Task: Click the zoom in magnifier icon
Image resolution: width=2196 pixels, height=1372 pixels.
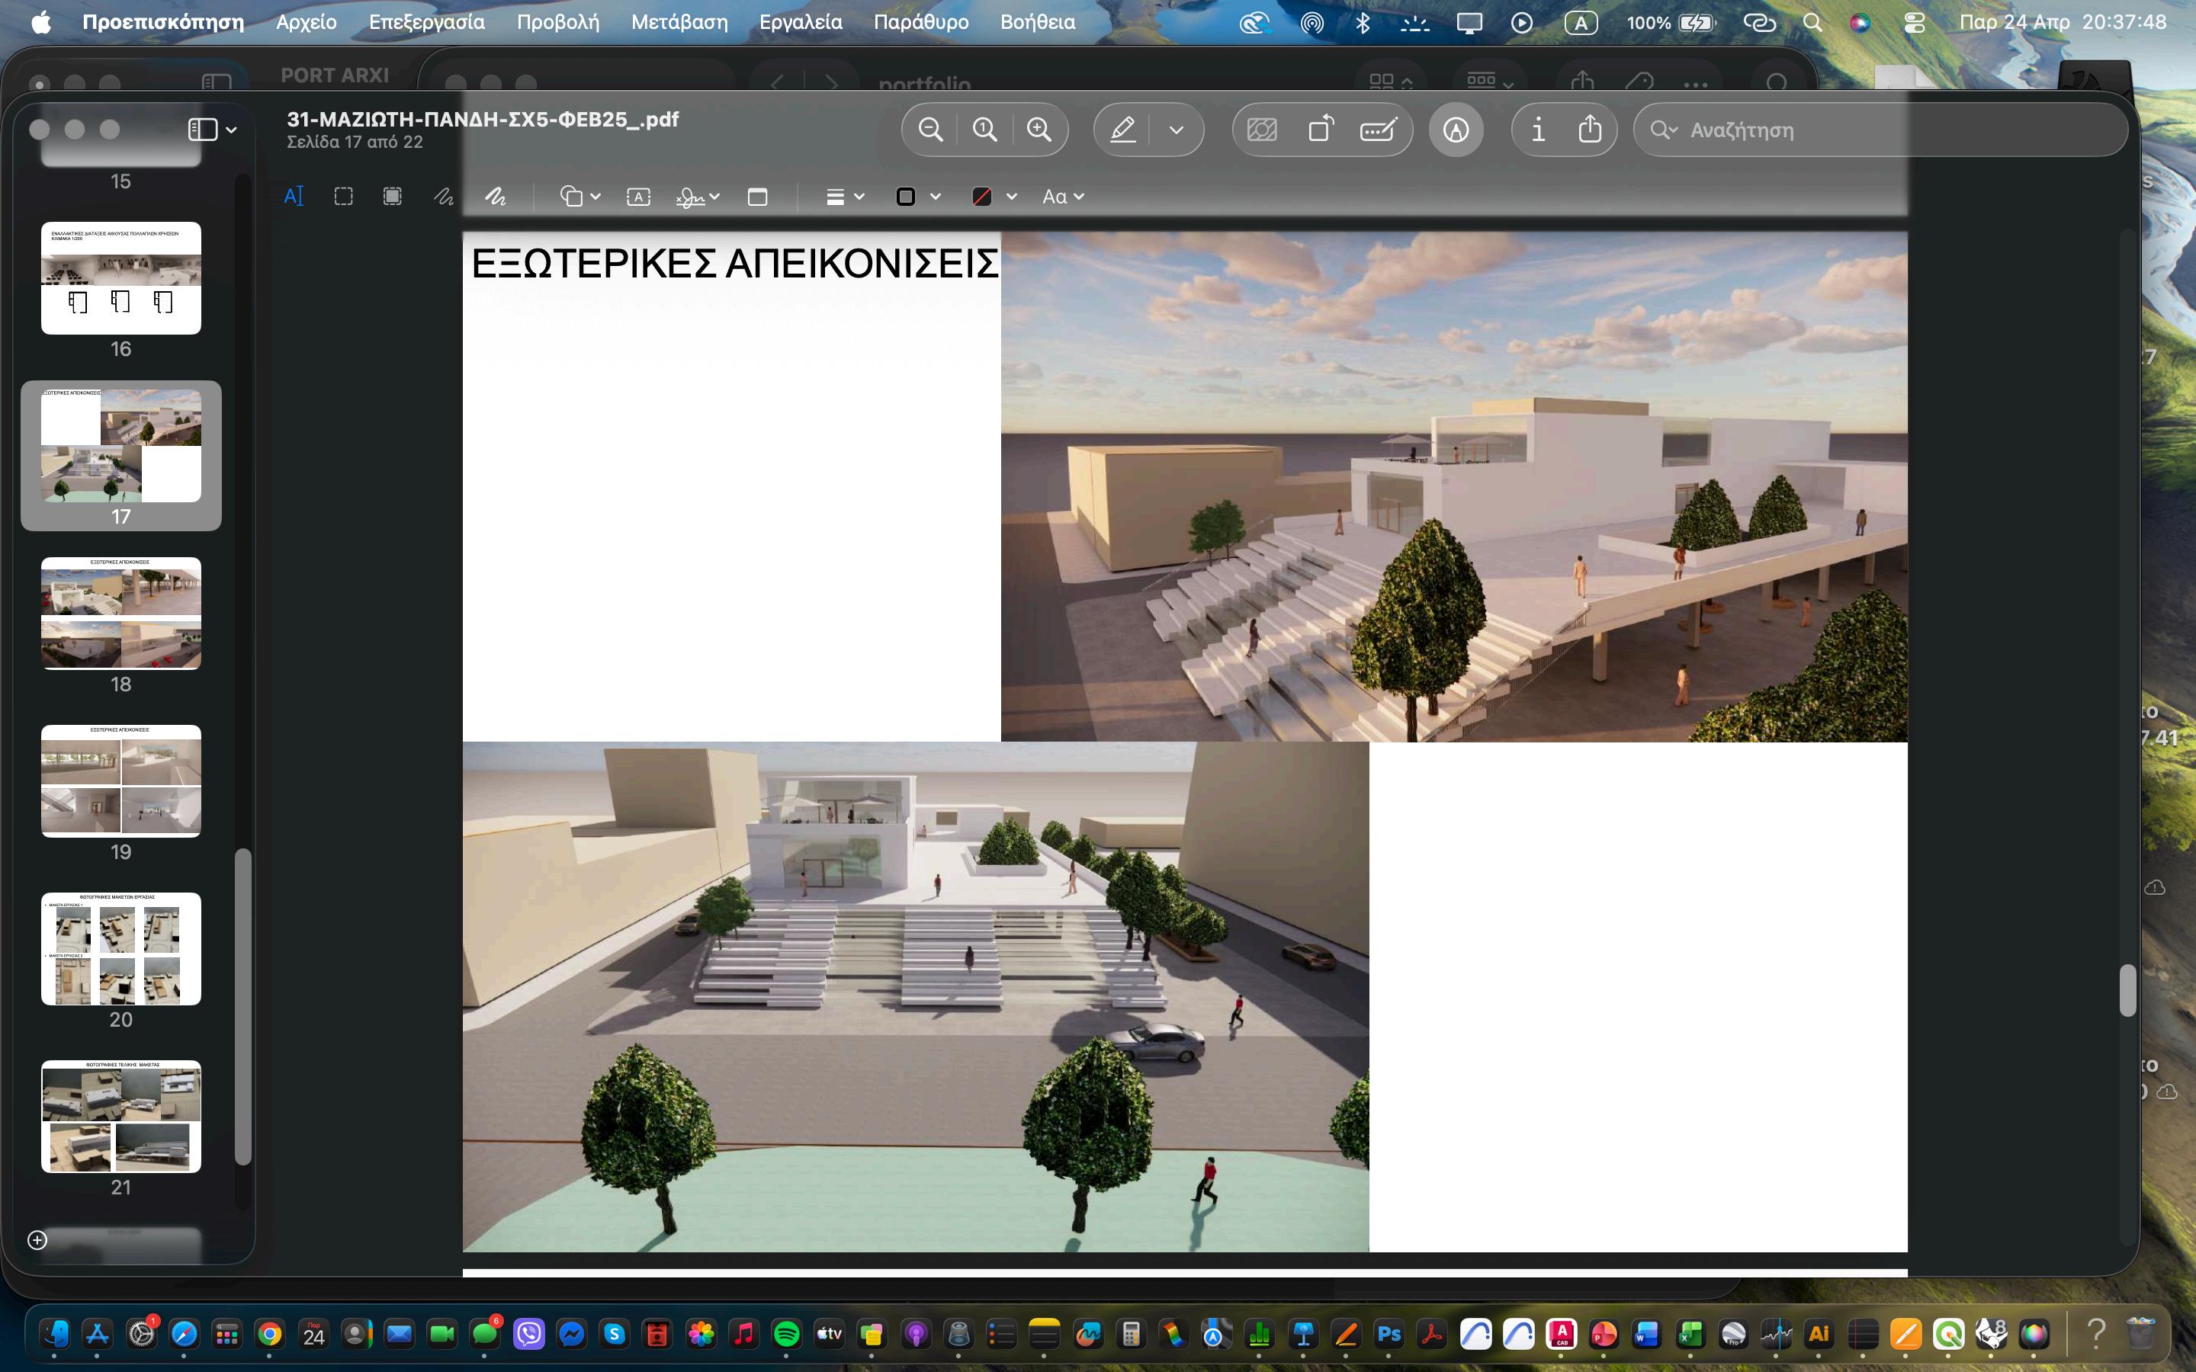Action: point(1039,130)
